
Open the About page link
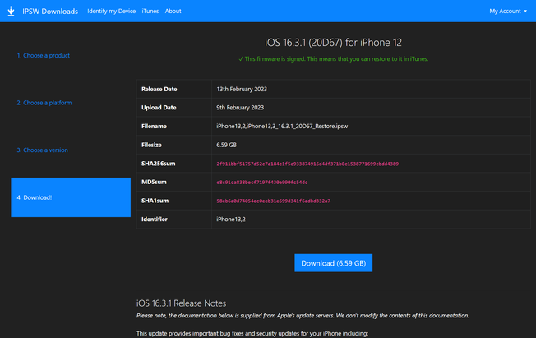pos(173,11)
